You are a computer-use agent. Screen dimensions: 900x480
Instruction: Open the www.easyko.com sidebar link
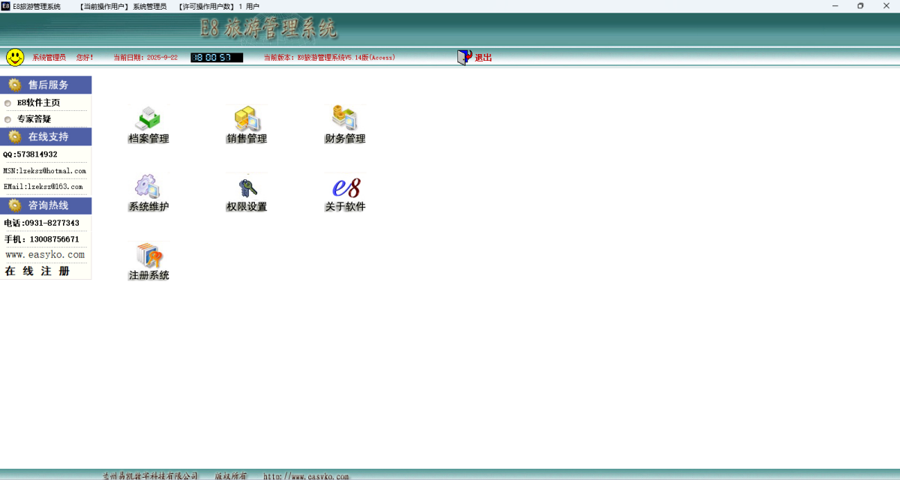point(45,255)
